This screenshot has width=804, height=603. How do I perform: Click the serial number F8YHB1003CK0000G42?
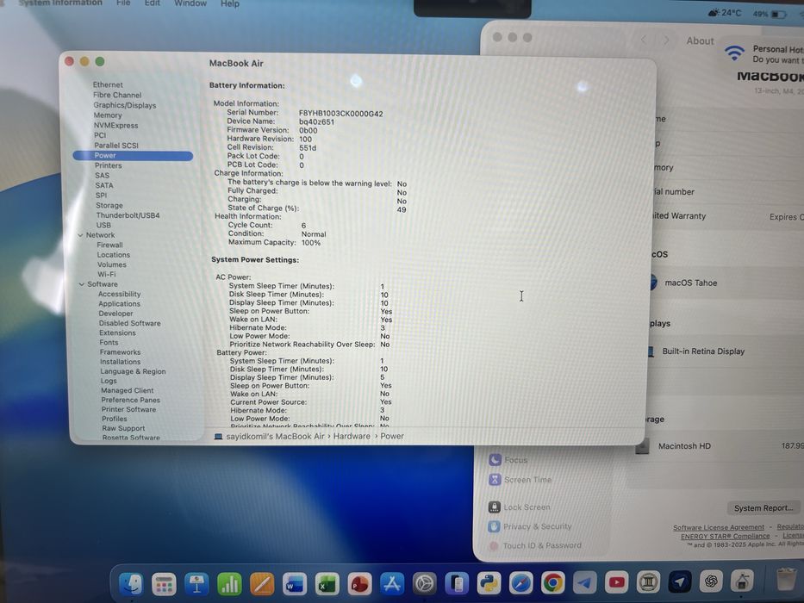pyautogui.click(x=341, y=114)
